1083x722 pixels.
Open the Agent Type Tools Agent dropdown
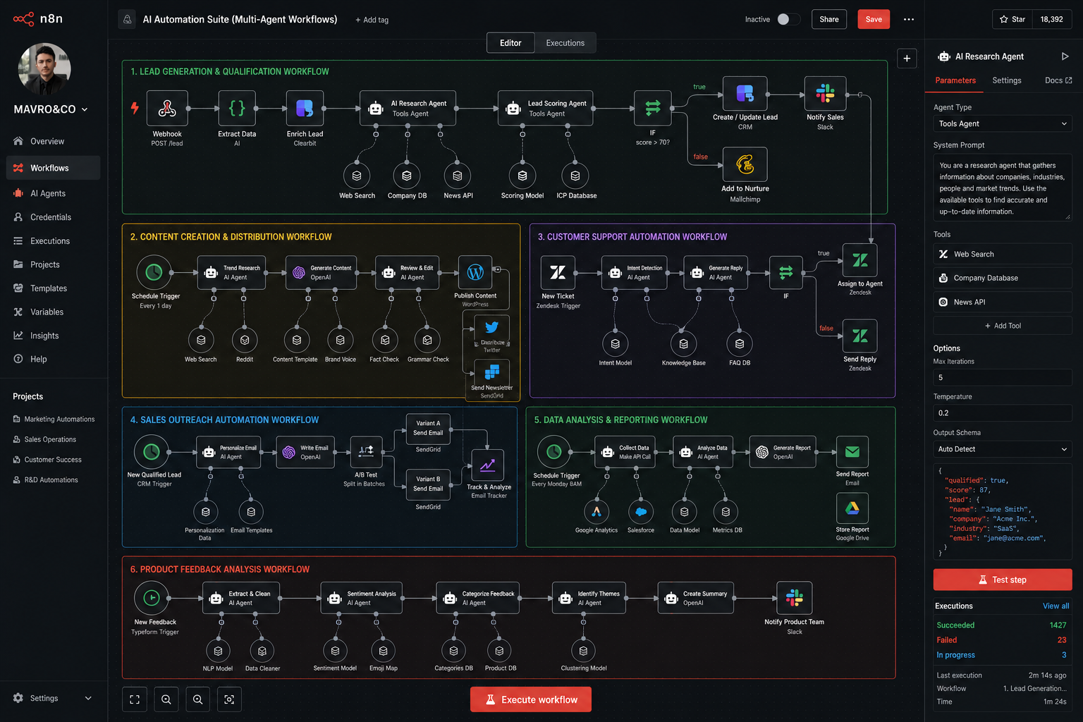[1003, 124]
